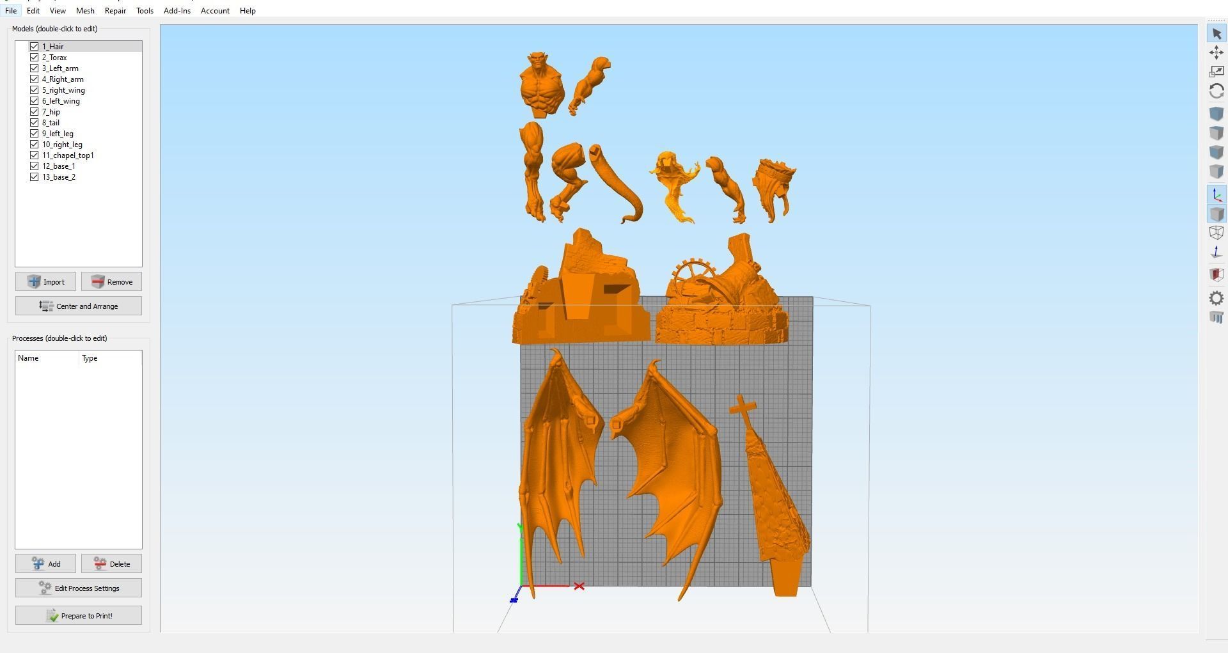Screen dimensions: 1228x653
Task: Open the Add-Ins menu
Action: click(x=177, y=11)
